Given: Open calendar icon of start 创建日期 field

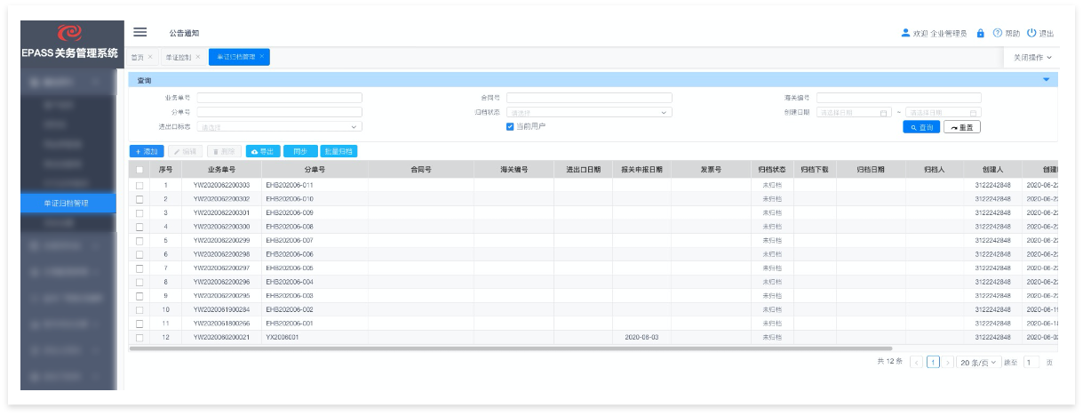Looking at the screenshot, I should [884, 113].
